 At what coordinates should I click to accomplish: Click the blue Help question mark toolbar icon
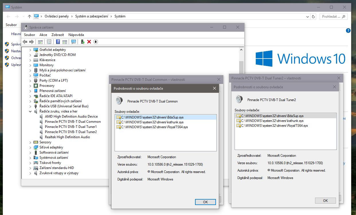(58, 42)
